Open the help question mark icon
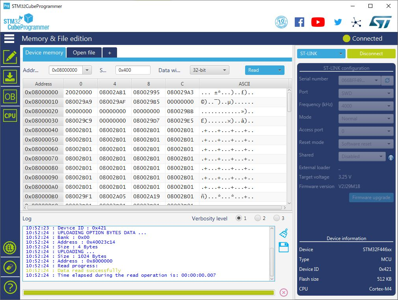Screen dimensions: 398x300 coord(10,287)
